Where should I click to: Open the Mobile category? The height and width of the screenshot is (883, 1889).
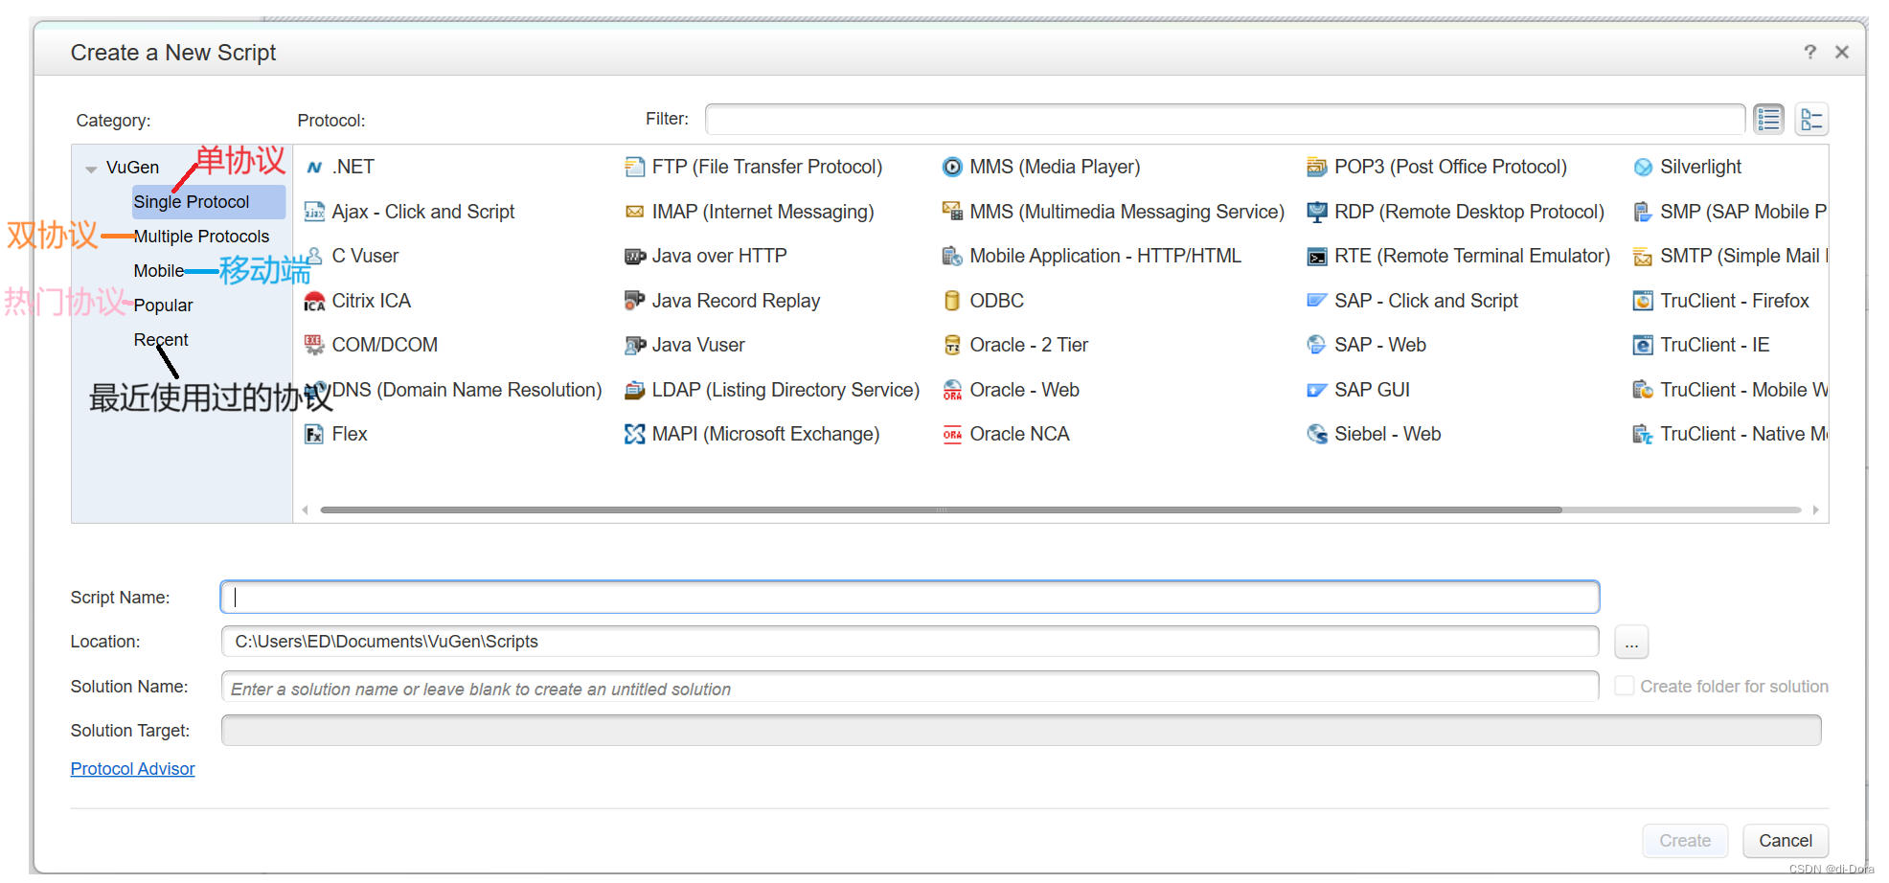(x=158, y=271)
